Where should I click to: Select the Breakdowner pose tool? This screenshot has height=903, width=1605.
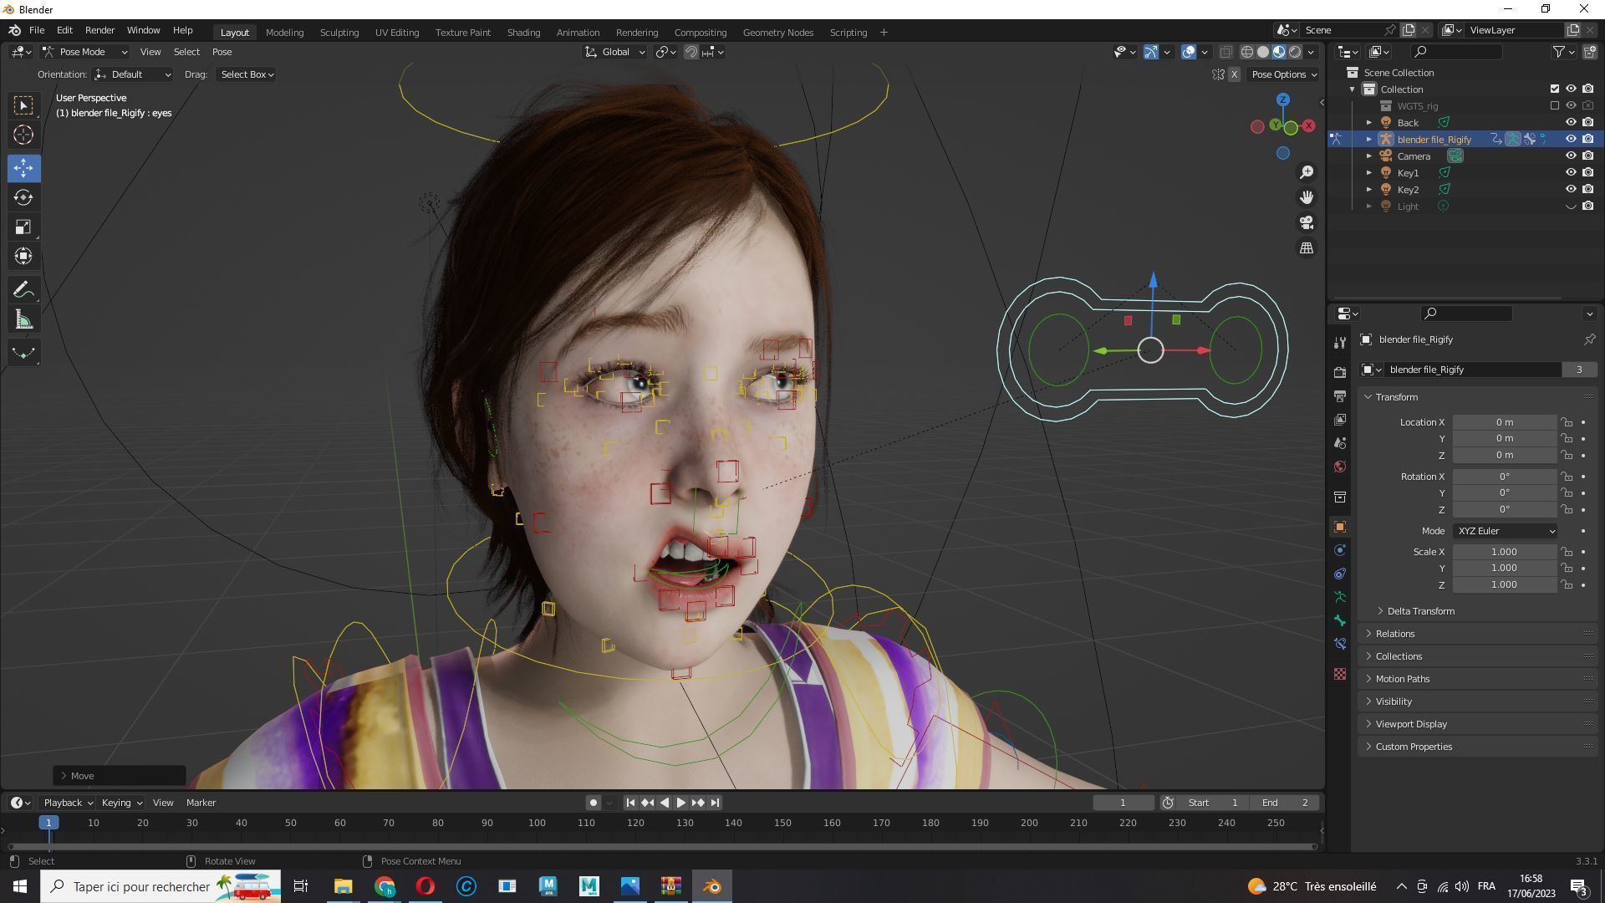pos(23,353)
